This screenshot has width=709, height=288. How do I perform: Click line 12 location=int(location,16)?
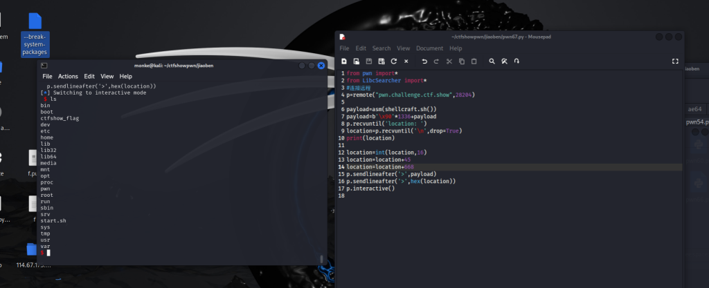pos(386,153)
